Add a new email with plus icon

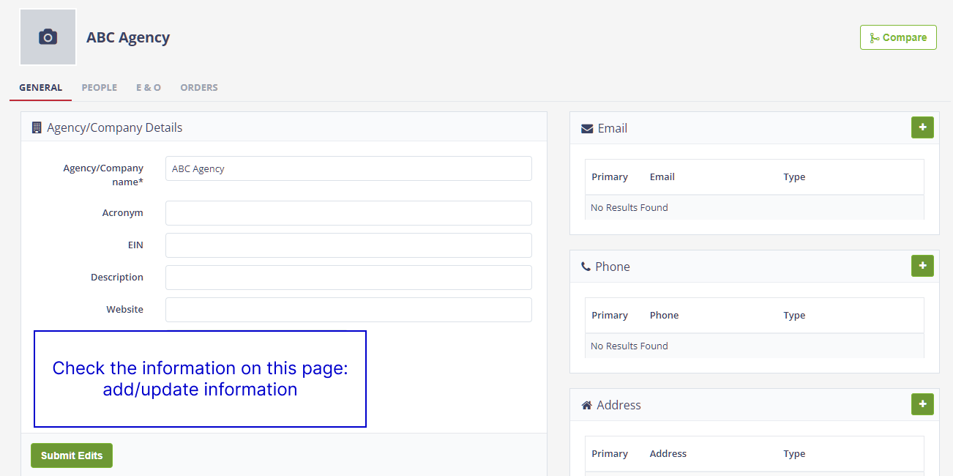pyautogui.click(x=922, y=127)
